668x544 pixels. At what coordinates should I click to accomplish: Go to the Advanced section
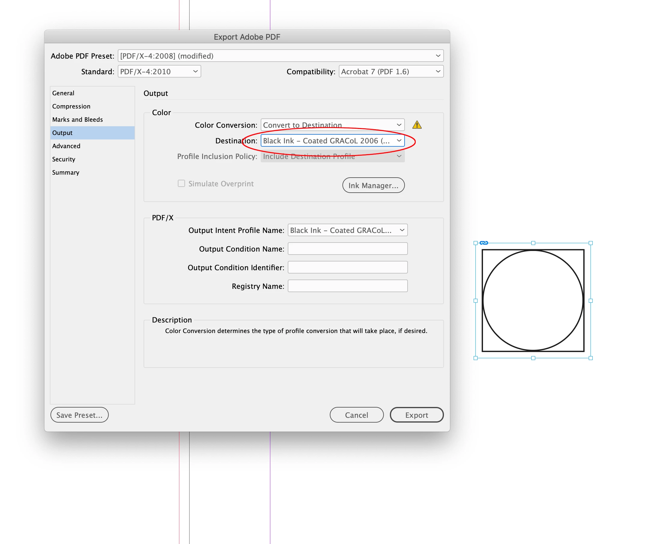66,146
